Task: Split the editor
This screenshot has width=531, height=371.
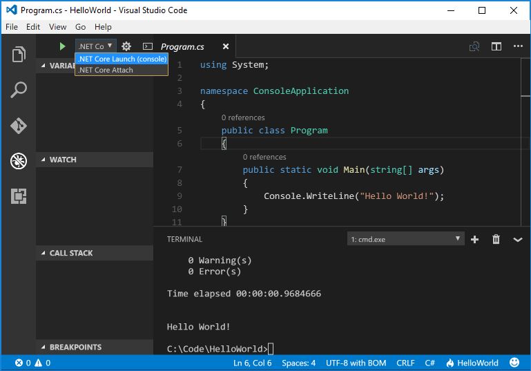Action: tap(496, 46)
